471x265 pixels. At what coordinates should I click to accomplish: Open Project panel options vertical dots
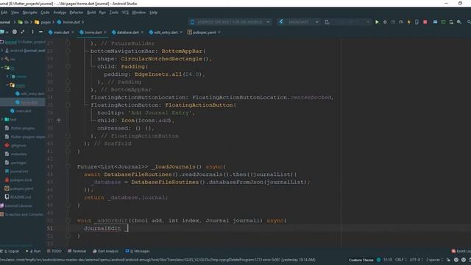32,32
